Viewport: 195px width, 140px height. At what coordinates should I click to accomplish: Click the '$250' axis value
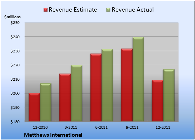click(x=15, y=23)
